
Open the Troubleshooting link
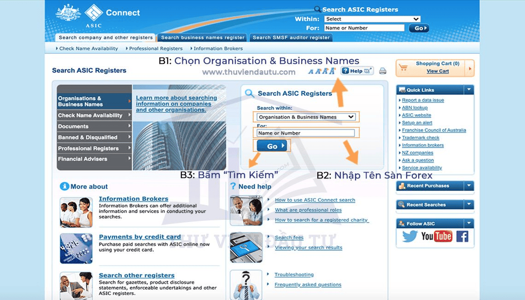pos(294,275)
